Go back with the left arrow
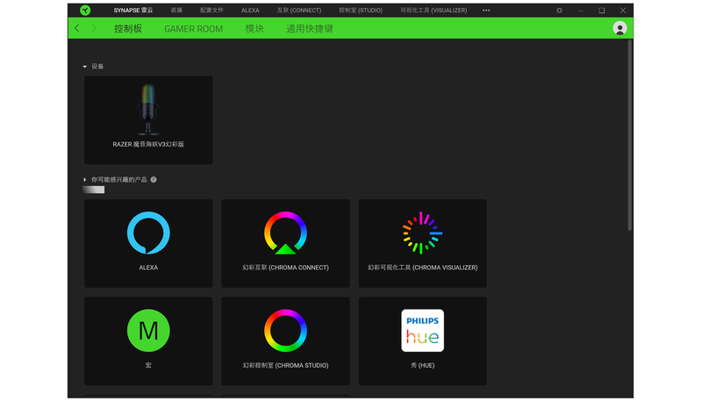702x401 pixels. pyautogui.click(x=77, y=28)
